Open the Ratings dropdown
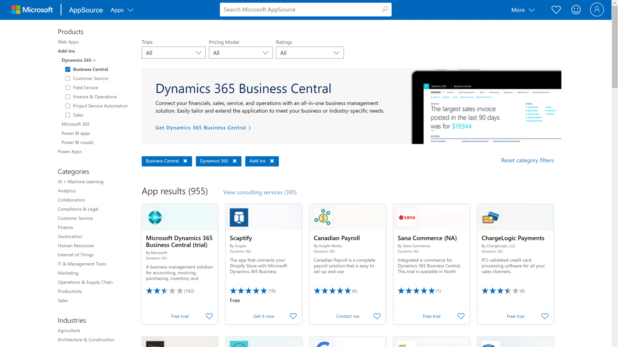Screen dimensions: 618x347 (309, 52)
